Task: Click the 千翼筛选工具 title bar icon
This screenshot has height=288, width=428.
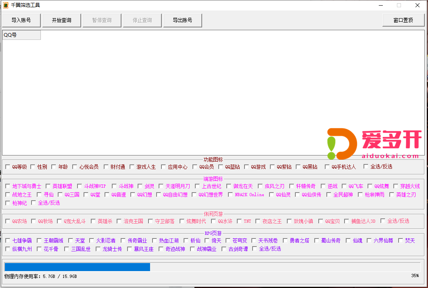Action: pyautogui.click(x=6, y=5)
